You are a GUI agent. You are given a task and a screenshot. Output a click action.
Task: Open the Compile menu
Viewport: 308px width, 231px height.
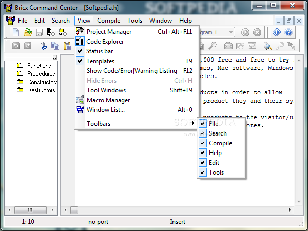(x=109, y=21)
